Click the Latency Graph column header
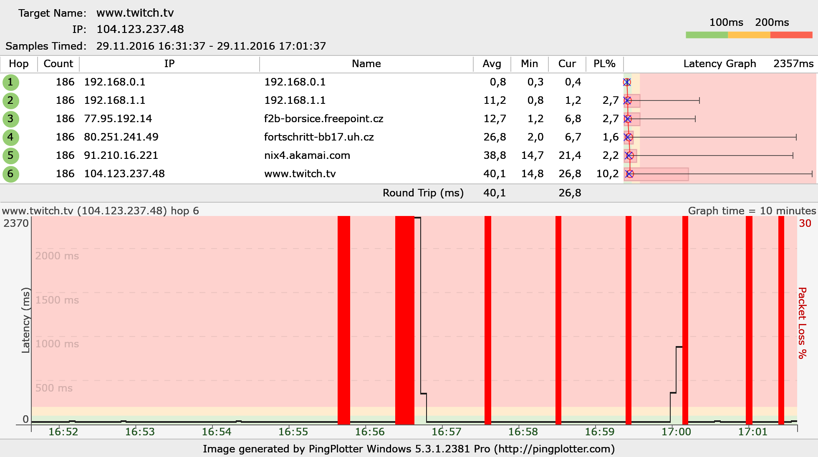The width and height of the screenshot is (818, 457). tap(720, 64)
